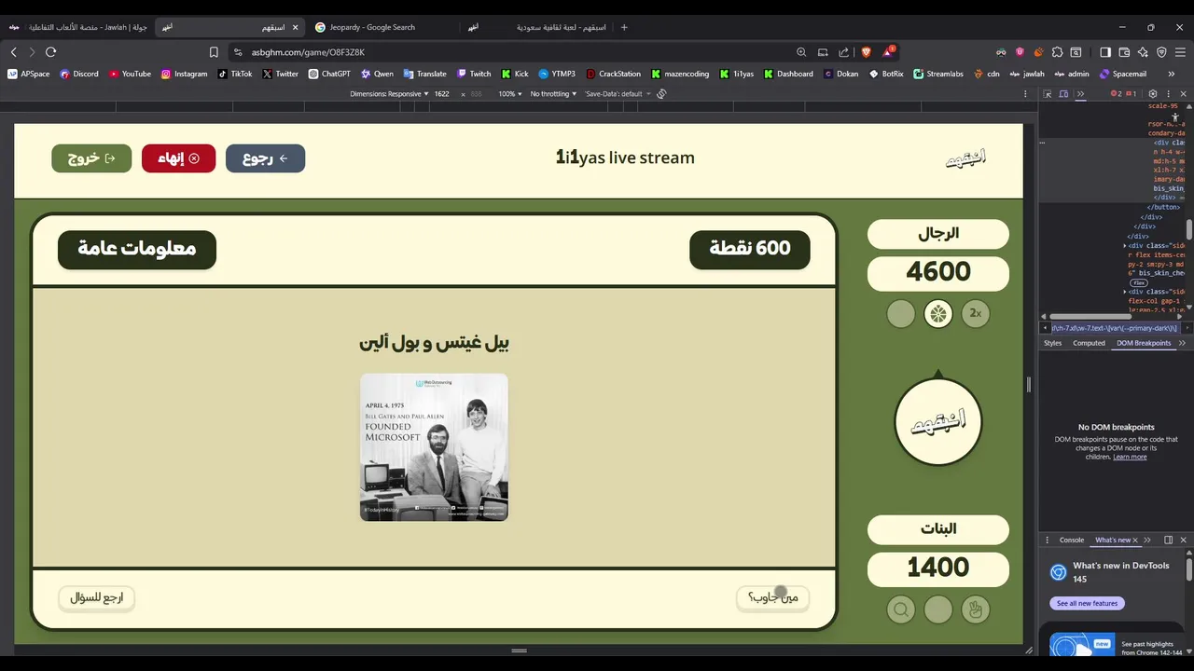Switch to the Computed tab
Screen dimensions: 1194x671
coord(1089,343)
